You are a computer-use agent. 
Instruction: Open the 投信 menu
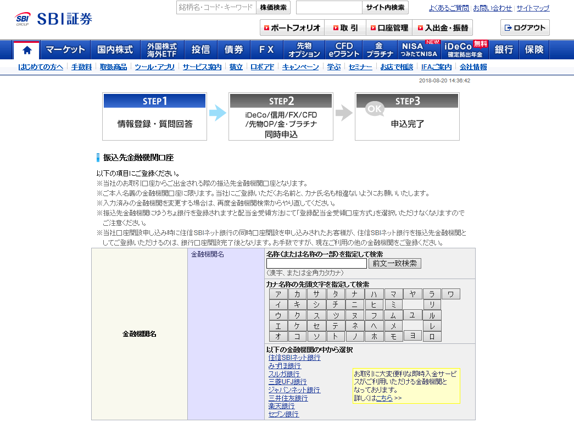coord(200,50)
